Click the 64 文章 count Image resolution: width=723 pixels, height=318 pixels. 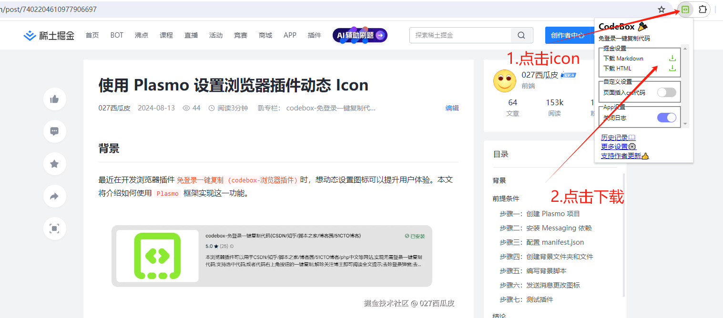pos(513,108)
